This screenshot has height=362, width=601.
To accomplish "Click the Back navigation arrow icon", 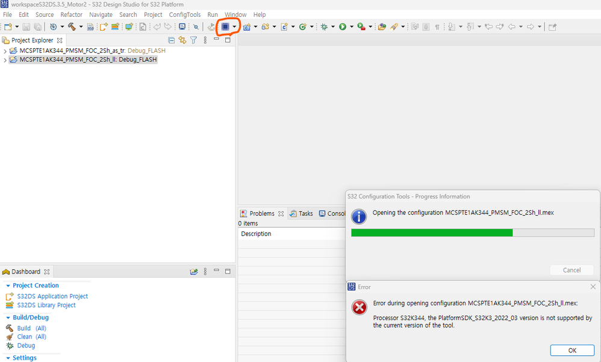I will pos(512,27).
